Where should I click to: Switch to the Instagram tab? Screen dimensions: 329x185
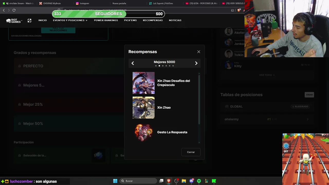click(x=91, y=3)
